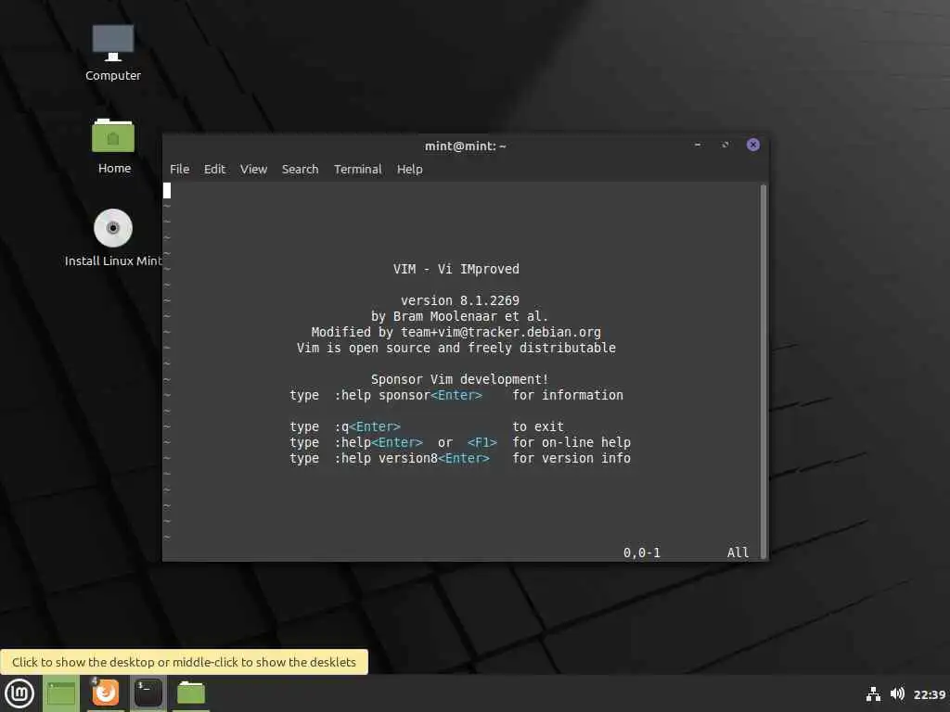Click the 'VIM - Vi IMproved' heading
950x712 pixels.
[x=456, y=269]
